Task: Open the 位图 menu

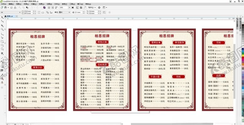Action: pos(49,4)
